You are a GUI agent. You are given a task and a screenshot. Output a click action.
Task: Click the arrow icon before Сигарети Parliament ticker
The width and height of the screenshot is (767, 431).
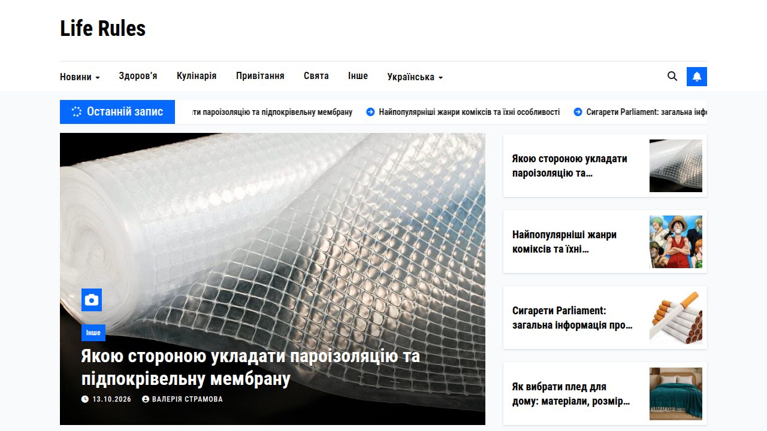coord(578,112)
